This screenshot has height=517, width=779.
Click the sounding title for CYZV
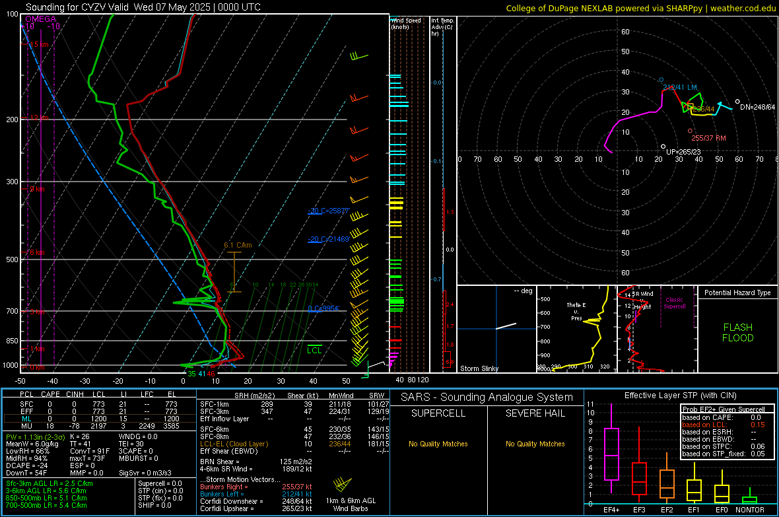(143, 7)
